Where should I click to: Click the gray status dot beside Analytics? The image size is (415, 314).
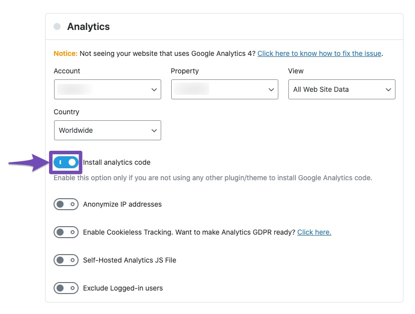click(57, 26)
